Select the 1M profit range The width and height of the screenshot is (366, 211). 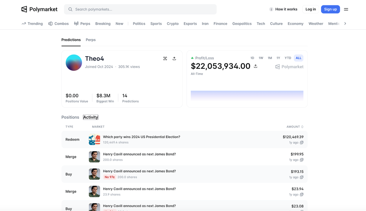tap(270, 58)
